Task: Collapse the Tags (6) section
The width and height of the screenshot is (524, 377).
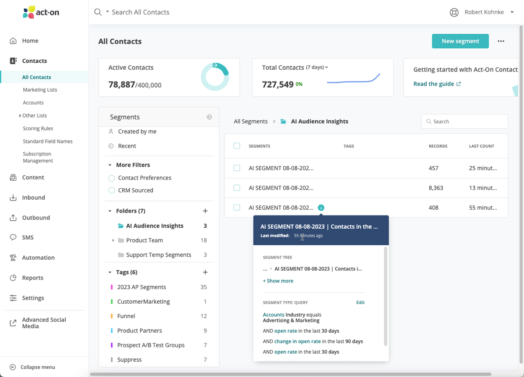Action: [110, 272]
